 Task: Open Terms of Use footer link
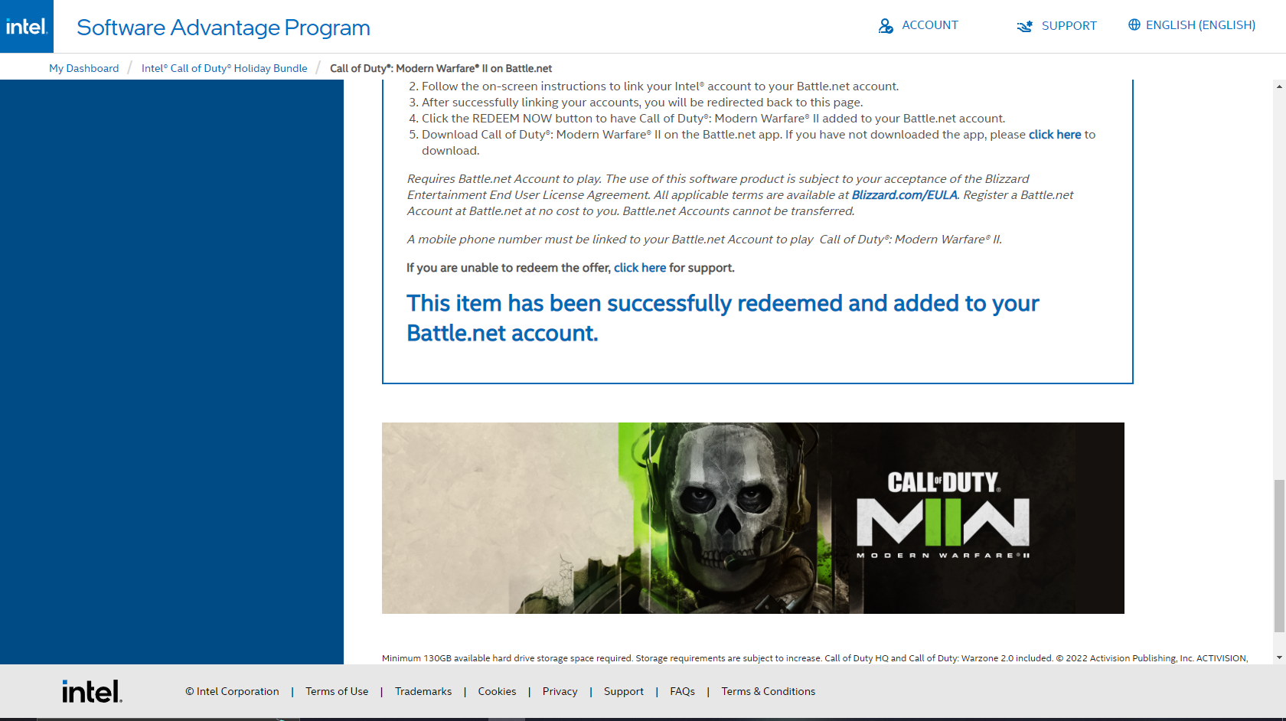tap(337, 691)
